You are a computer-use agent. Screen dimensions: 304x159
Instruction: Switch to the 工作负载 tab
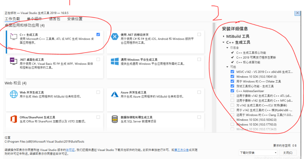click(x=12, y=19)
